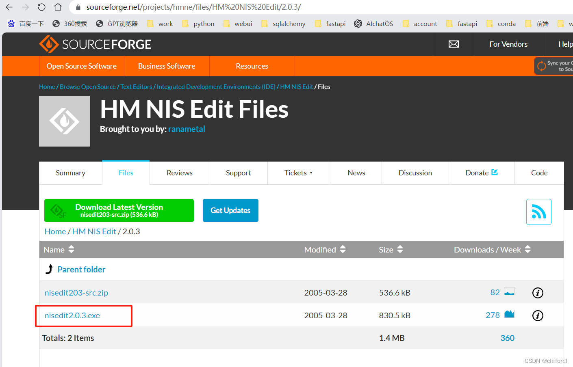The height and width of the screenshot is (367, 573).
Task: Click Download Latest Version button
Action: 119,210
